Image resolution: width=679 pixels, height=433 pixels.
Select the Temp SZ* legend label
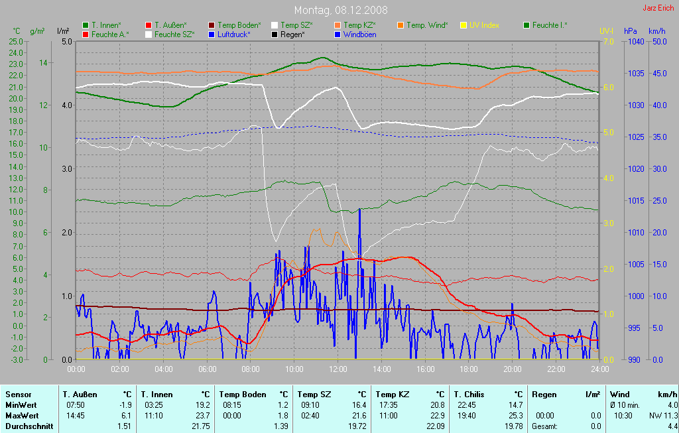[x=296, y=25]
